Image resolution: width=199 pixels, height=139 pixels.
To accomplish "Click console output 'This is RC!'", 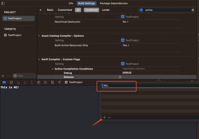I will [x=10, y=87].
